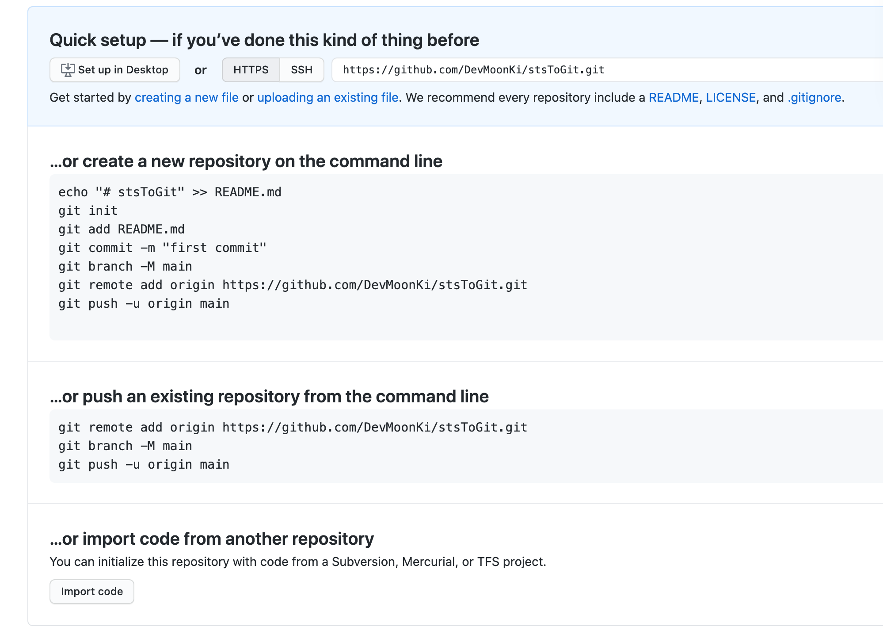Viewport: 883px width, 642px height.
Task: Open the .gitignore link
Action: coord(814,97)
